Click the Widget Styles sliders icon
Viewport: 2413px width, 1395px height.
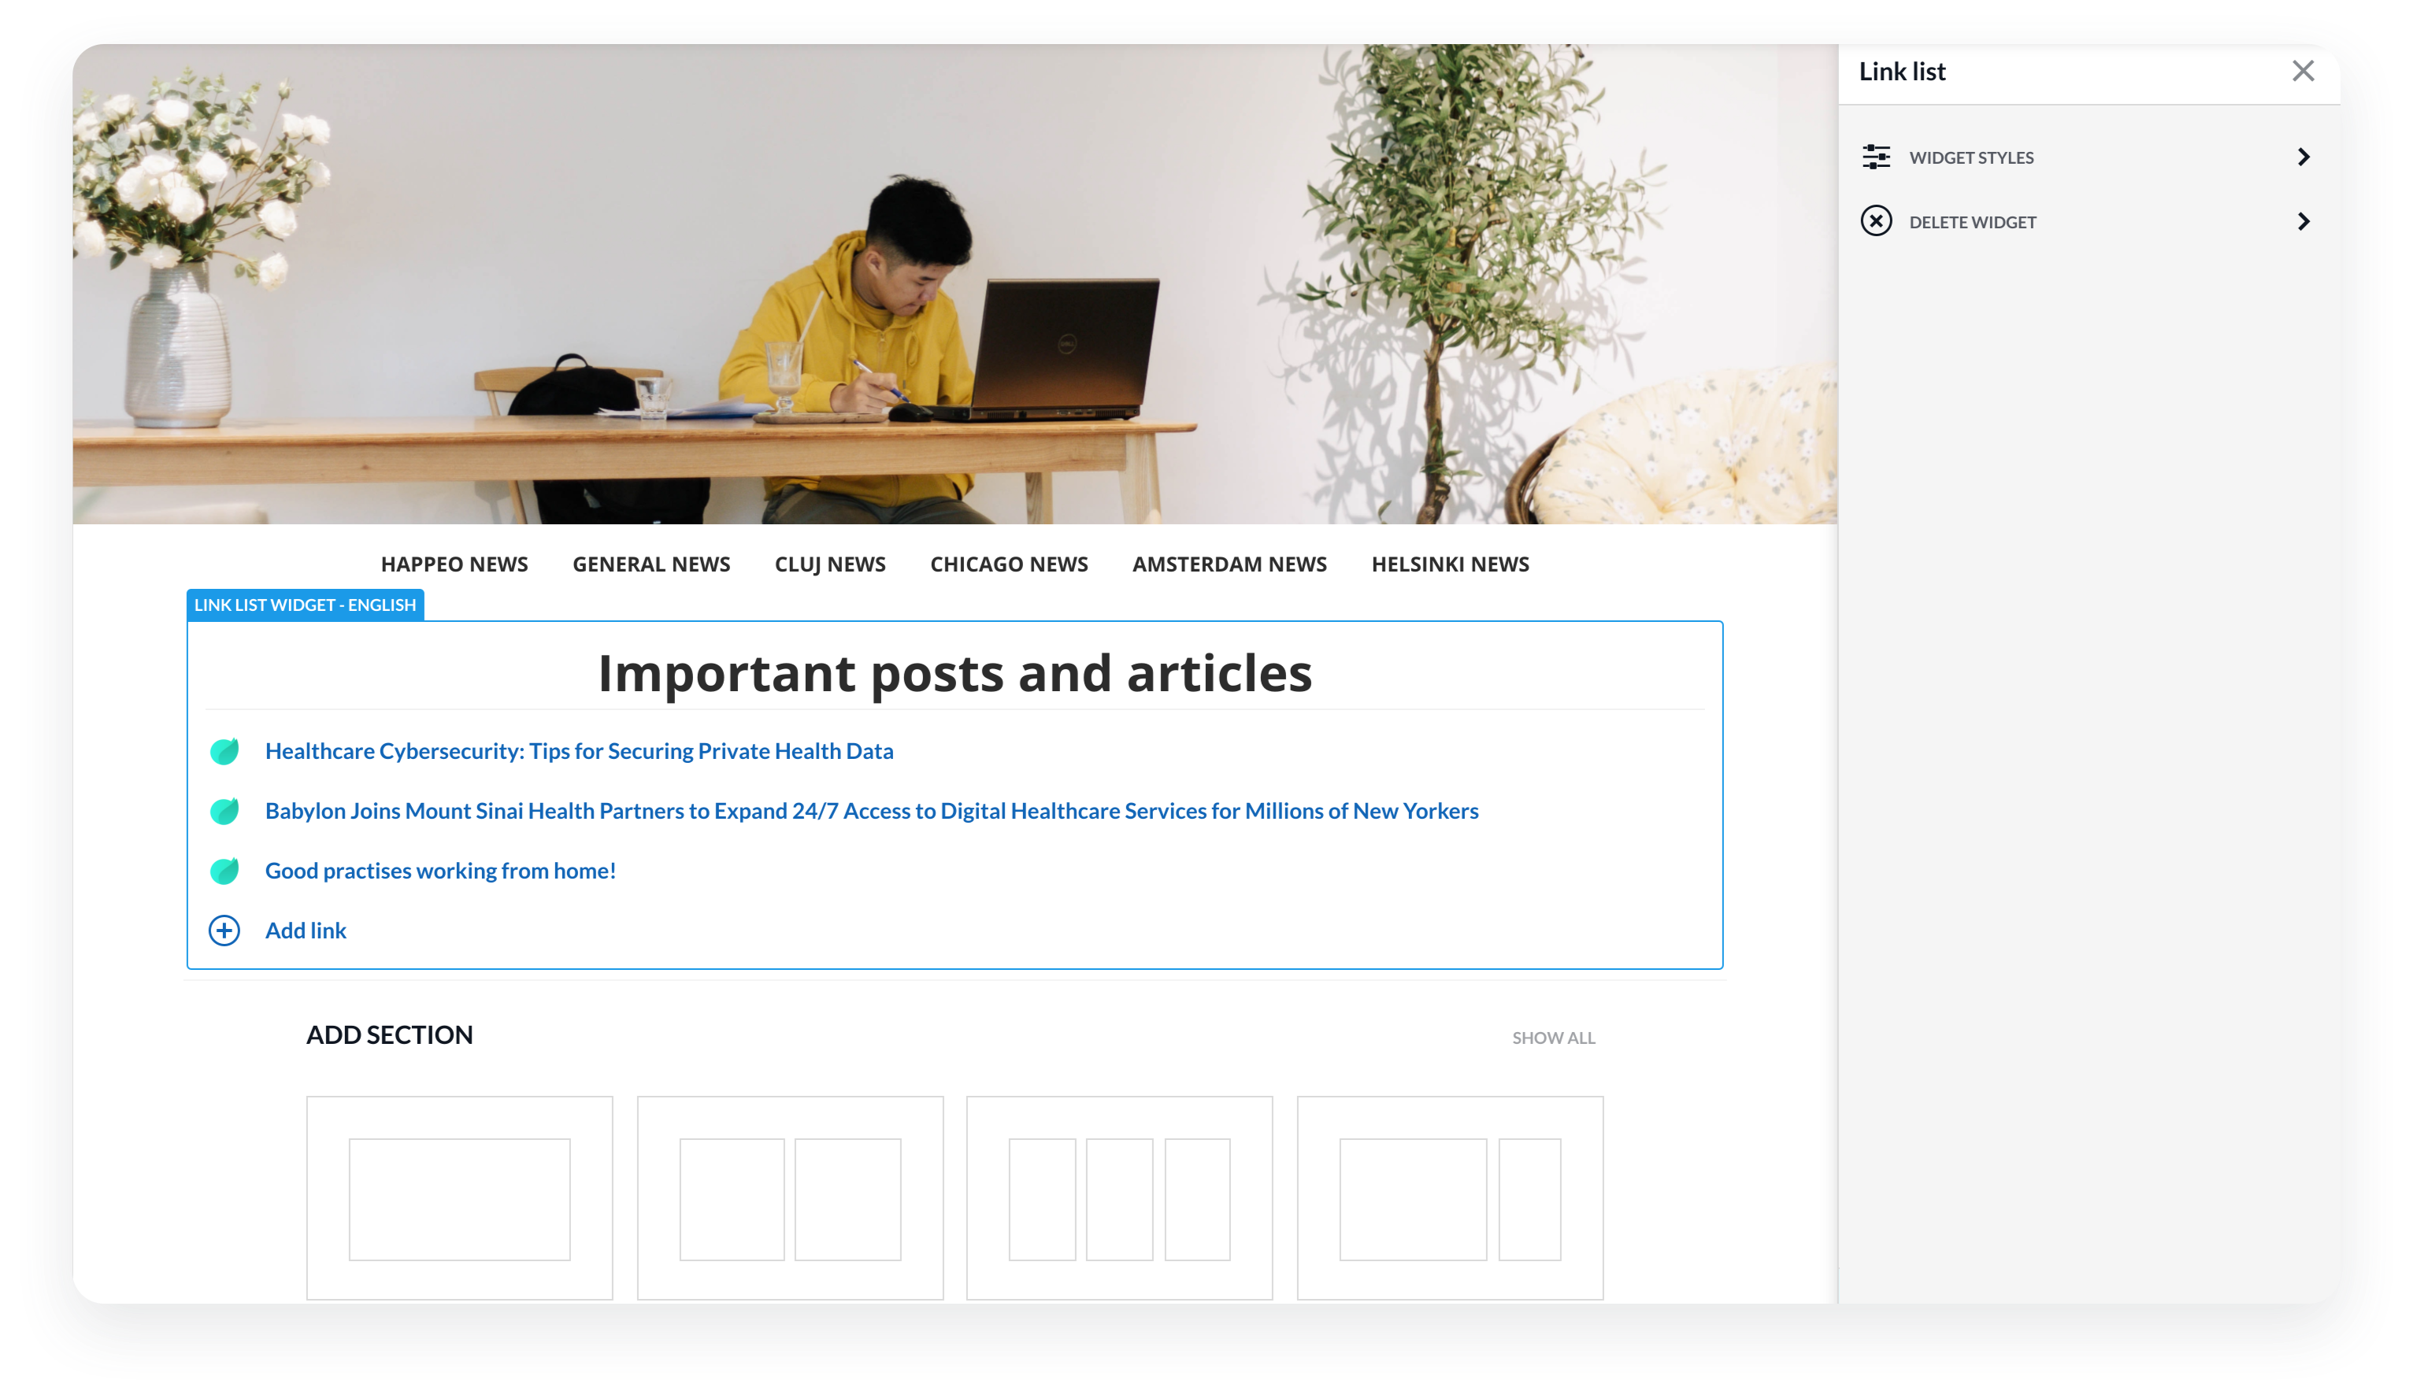click(1876, 157)
